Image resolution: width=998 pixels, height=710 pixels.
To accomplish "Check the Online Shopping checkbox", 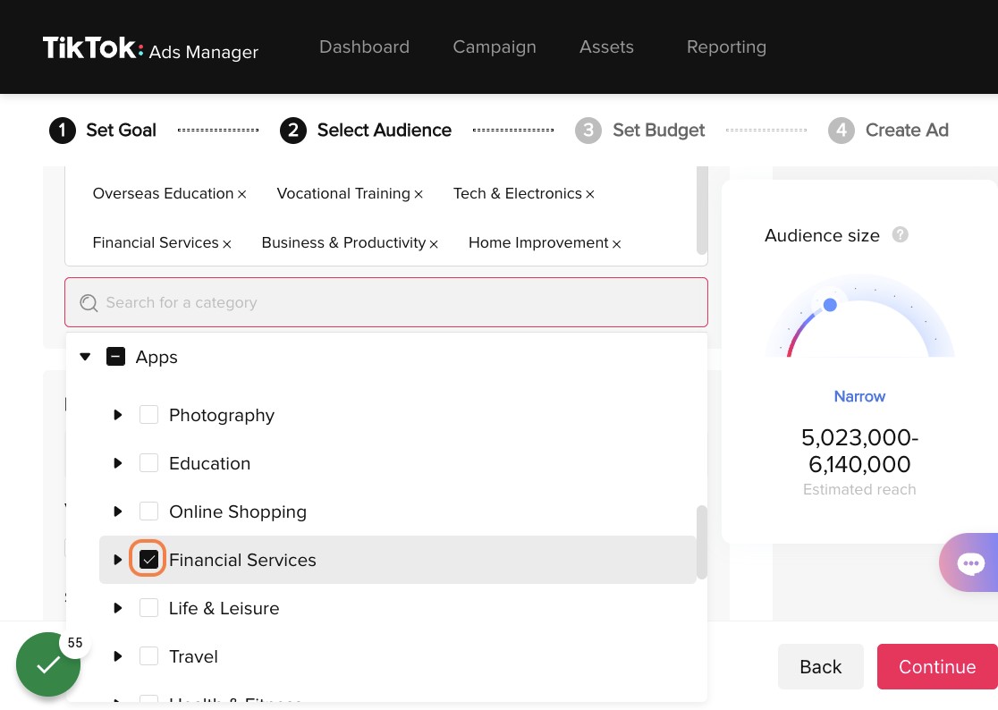I will 148,511.
